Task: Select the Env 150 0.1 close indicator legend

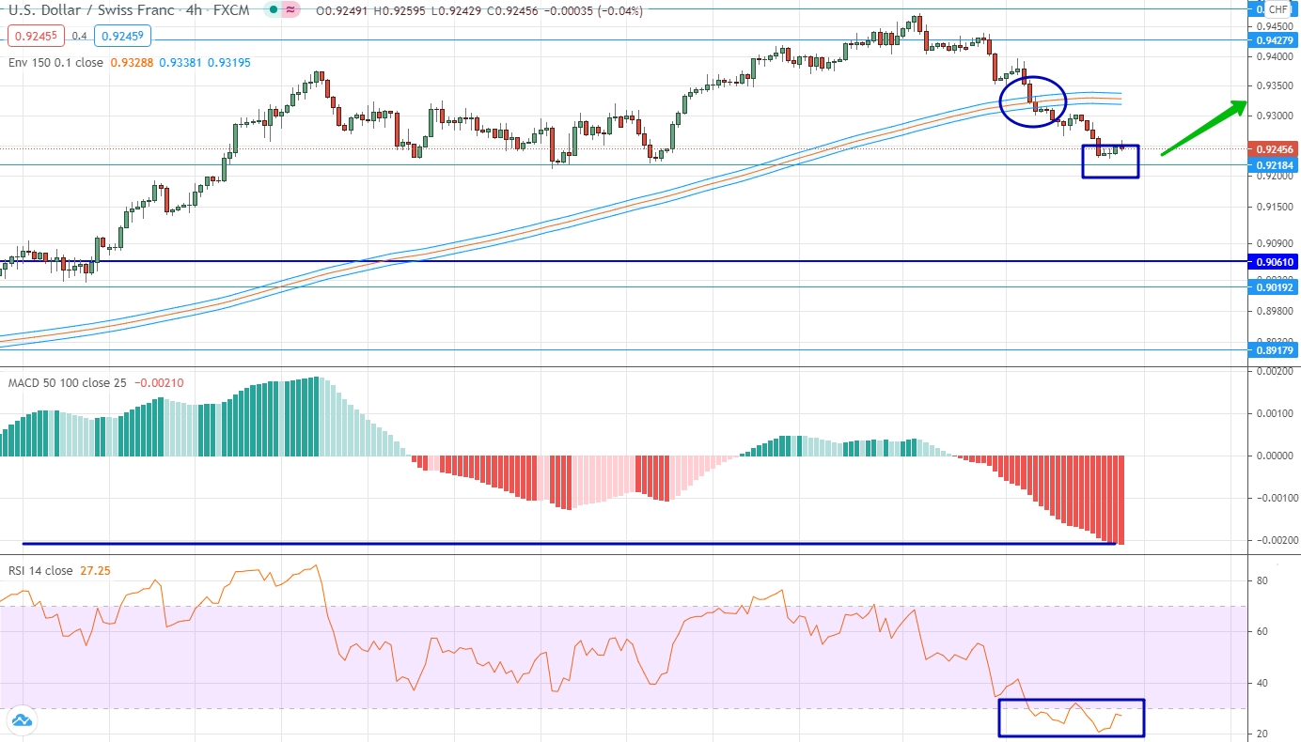Action: pos(56,62)
